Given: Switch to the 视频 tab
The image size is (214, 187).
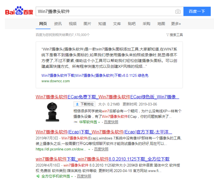Looking at the screenshot, I should [72, 24].
